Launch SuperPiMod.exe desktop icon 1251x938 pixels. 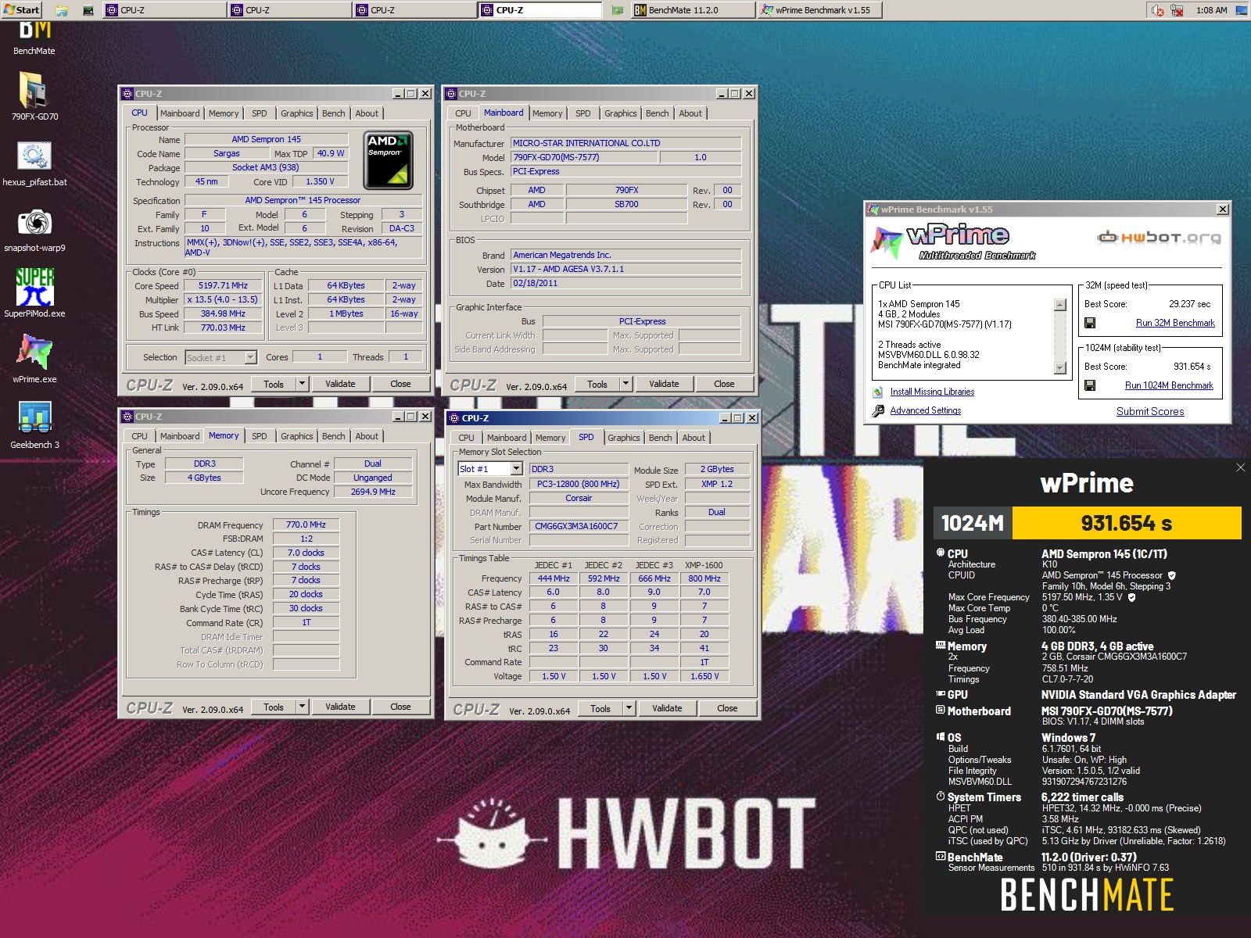[34, 293]
